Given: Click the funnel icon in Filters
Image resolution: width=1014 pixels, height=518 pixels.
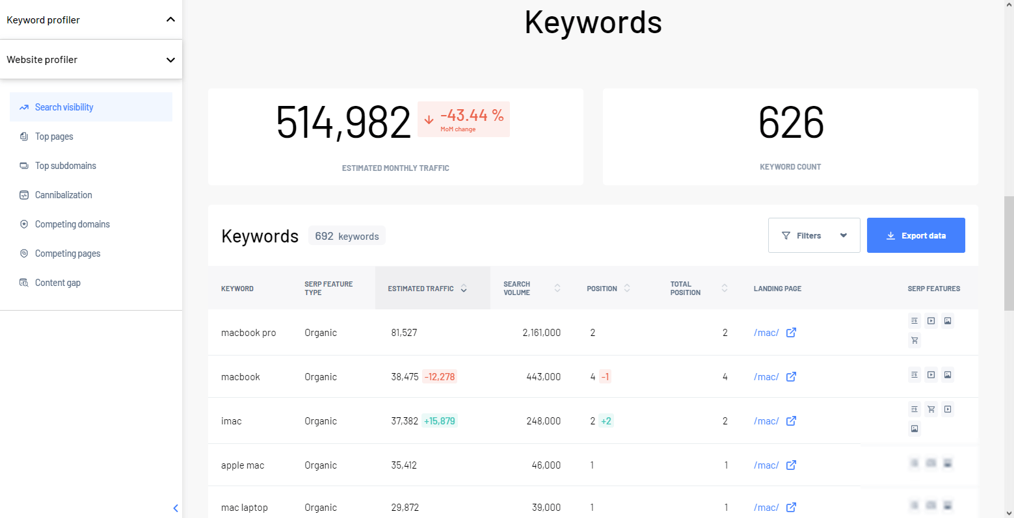Looking at the screenshot, I should 786,235.
